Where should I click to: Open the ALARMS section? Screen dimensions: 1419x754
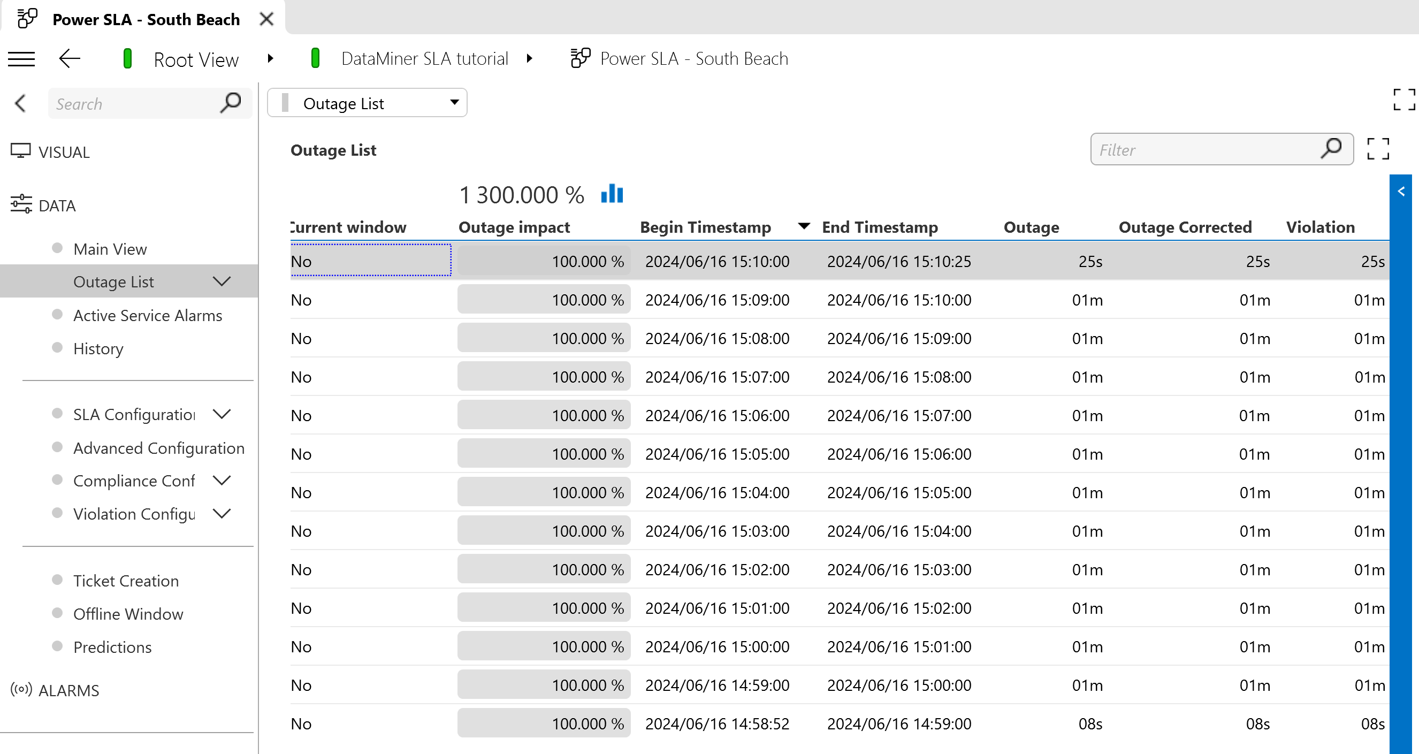tap(69, 690)
